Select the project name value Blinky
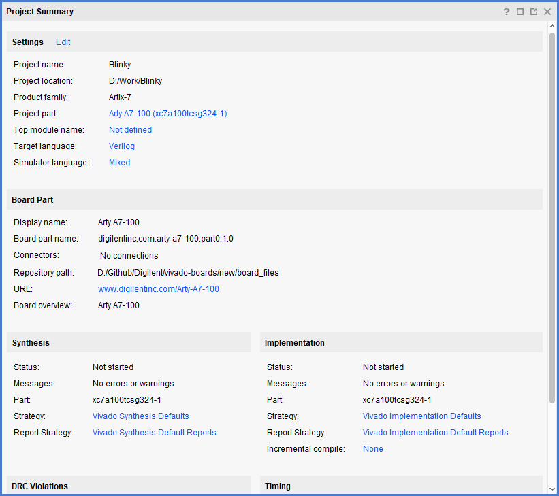 (x=120, y=65)
